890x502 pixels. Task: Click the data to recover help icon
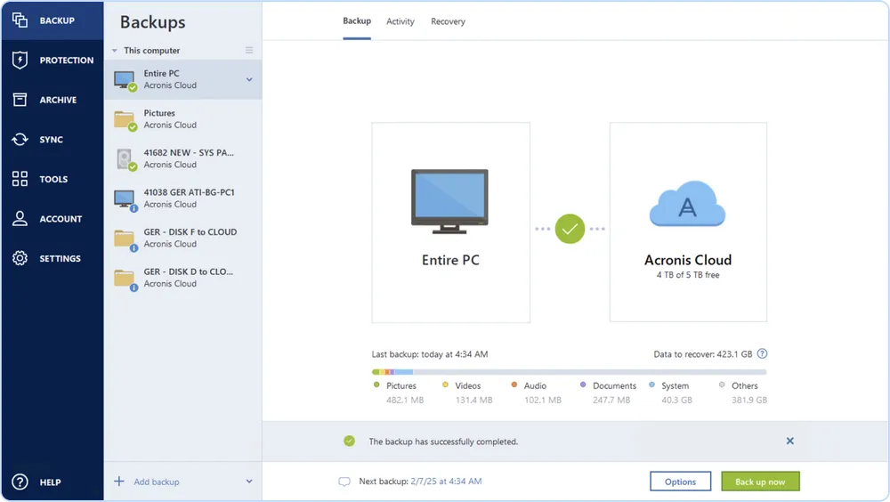coord(762,353)
